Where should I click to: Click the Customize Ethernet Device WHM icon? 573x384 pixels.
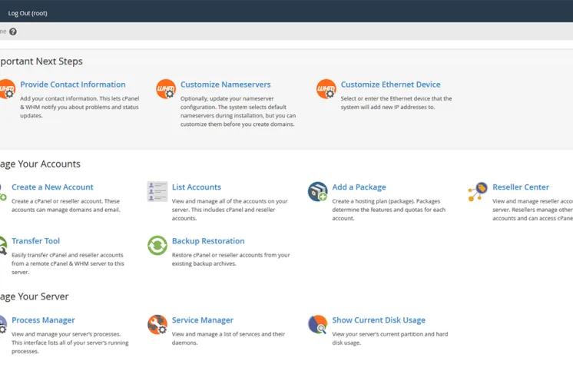(x=326, y=89)
